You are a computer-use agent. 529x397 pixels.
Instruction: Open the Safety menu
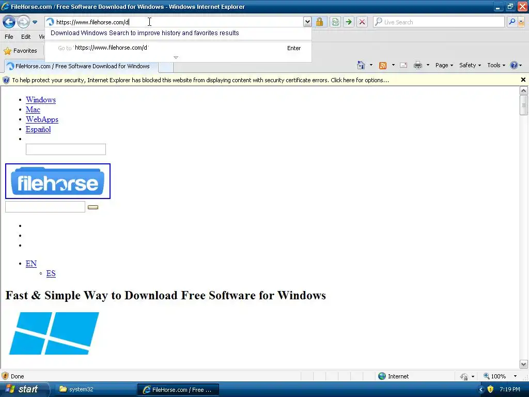pyautogui.click(x=470, y=65)
